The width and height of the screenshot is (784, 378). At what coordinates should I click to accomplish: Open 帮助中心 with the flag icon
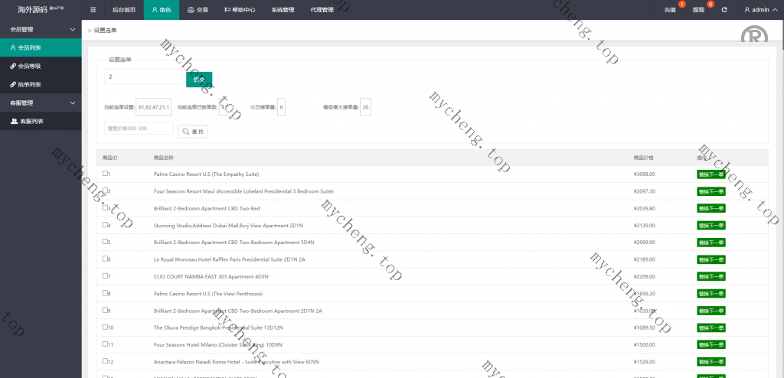pyautogui.click(x=240, y=10)
